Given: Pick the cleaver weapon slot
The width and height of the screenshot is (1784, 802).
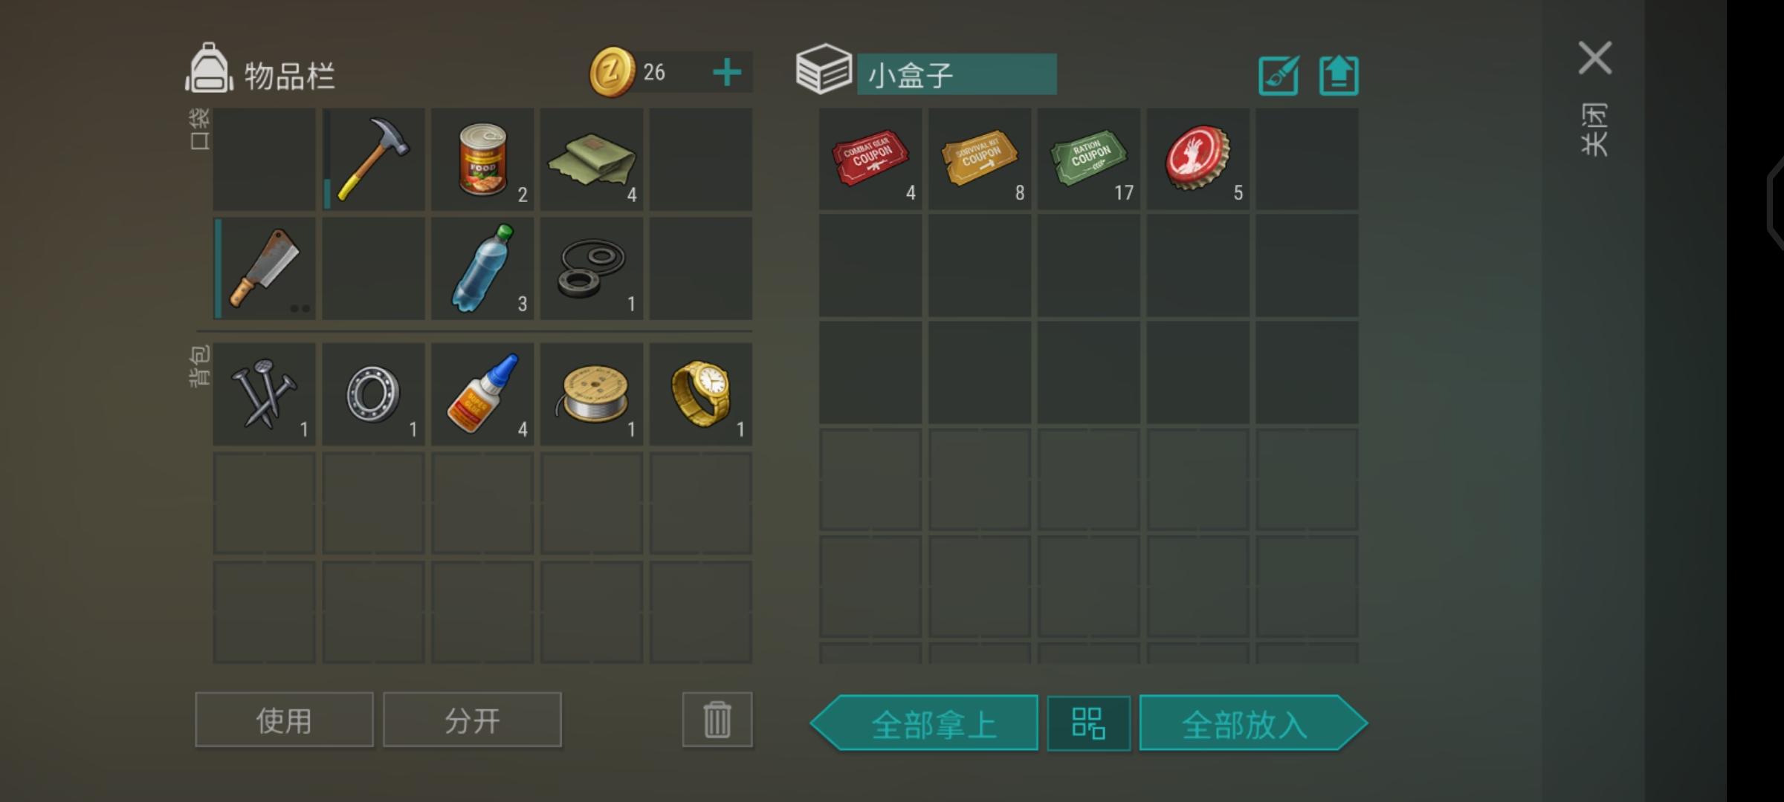Looking at the screenshot, I should (x=265, y=268).
